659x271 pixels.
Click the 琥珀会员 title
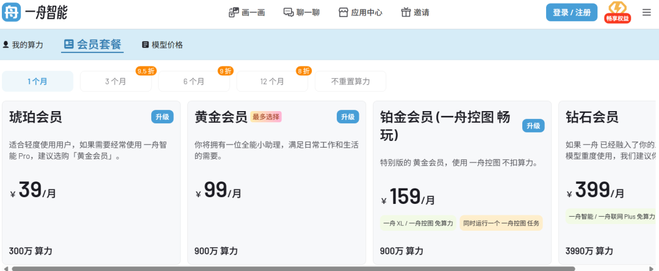click(36, 117)
